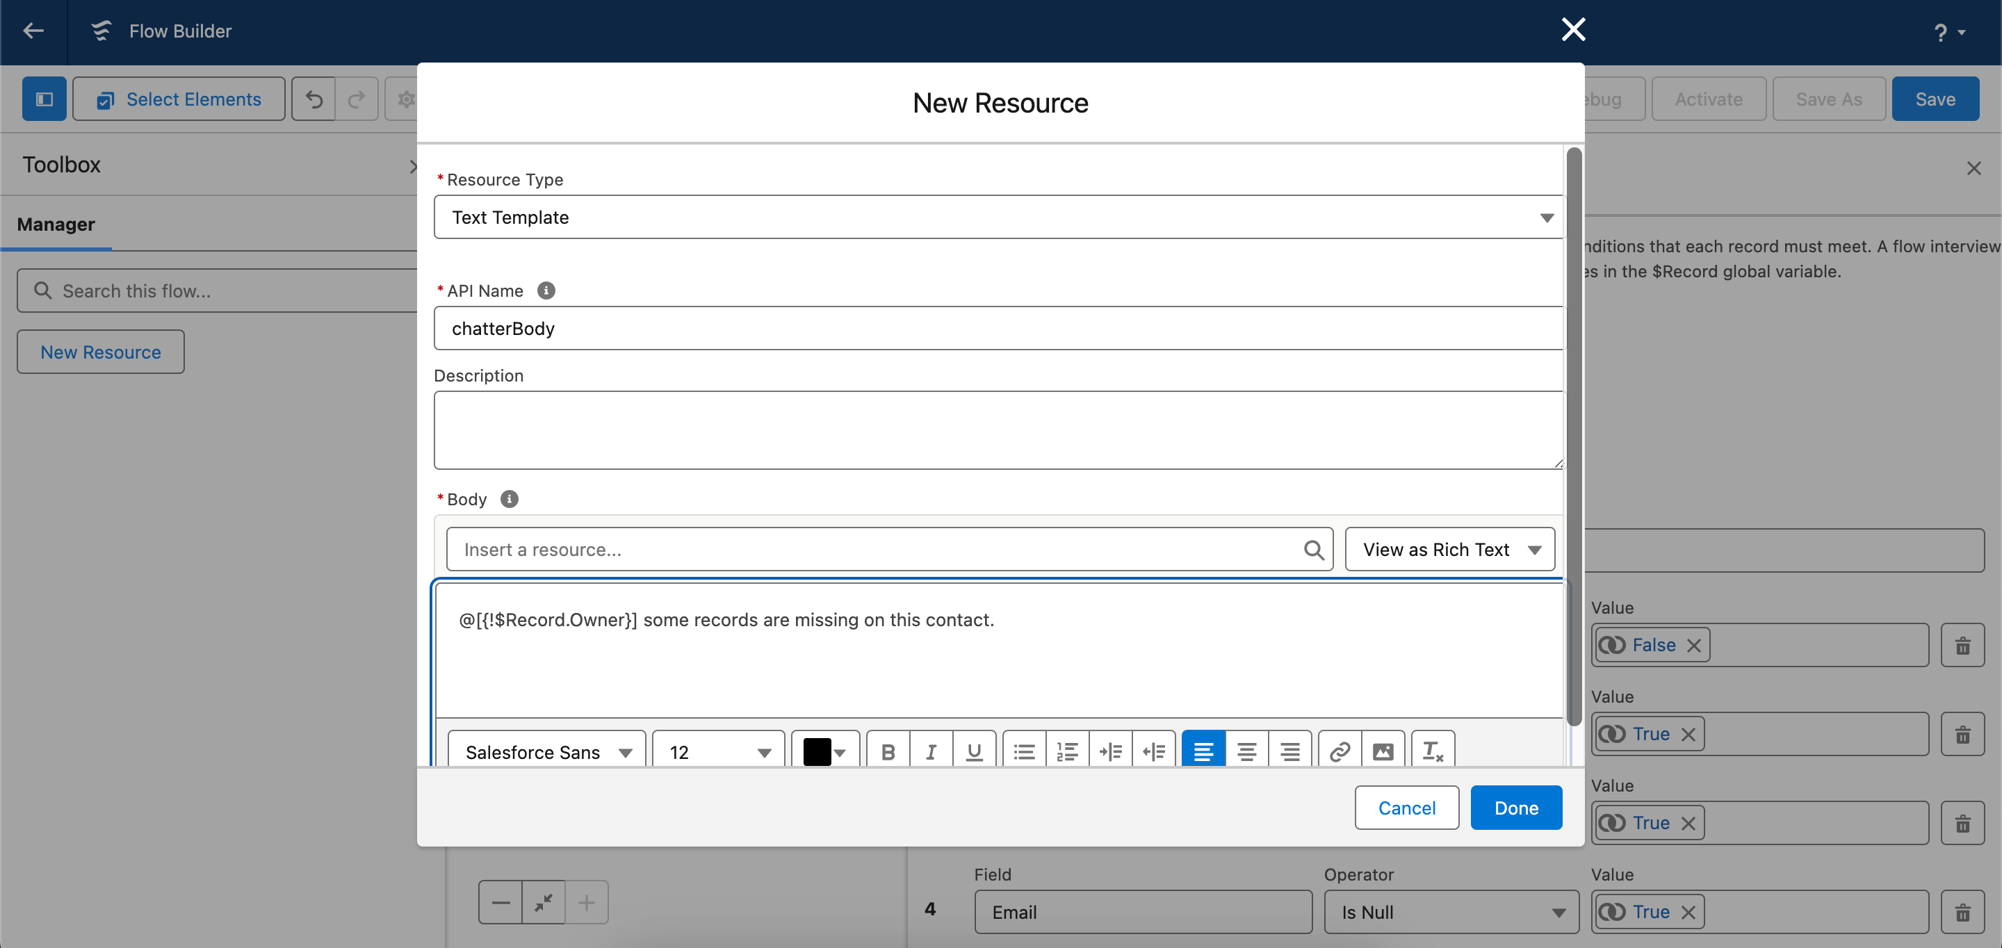The width and height of the screenshot is (2002, 948).
Task: Open the Salesforce Sans font dropdown
Action: [x=546, y=751]
